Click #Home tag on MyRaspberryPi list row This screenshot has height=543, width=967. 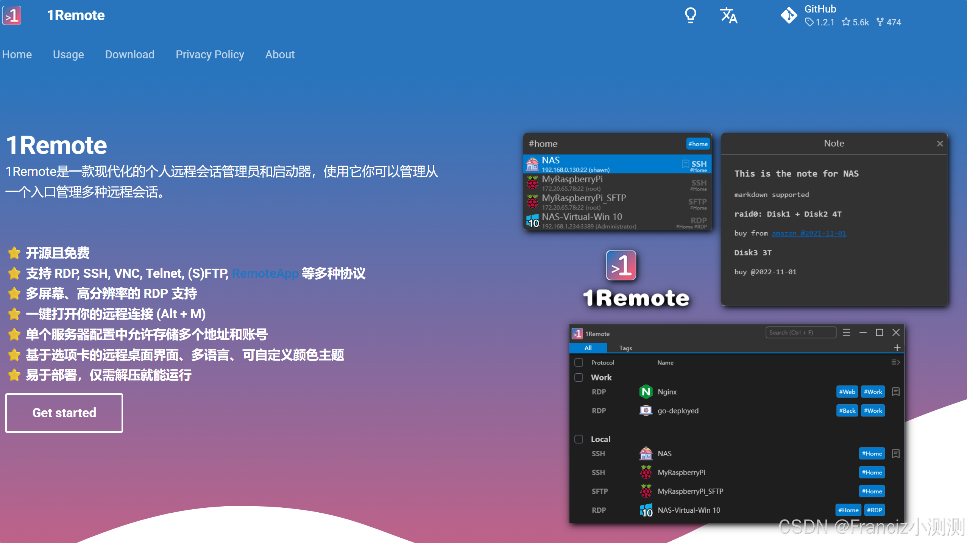tap(872, 473)
